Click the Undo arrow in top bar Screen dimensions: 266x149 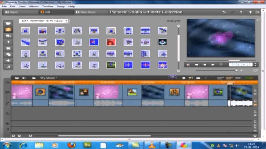tap(224, 12)
